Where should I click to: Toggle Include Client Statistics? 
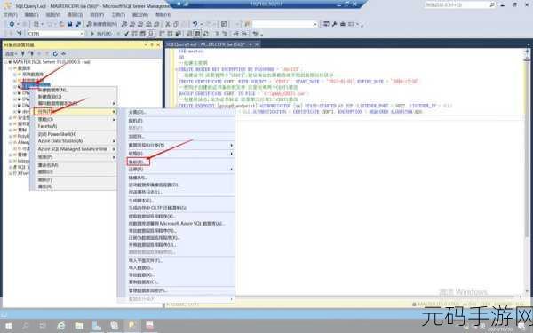point(179,34)
